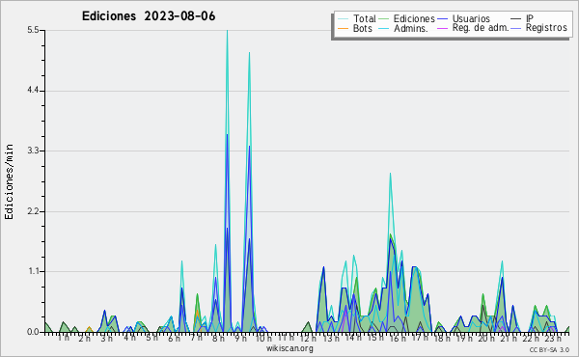Click the 'Total' legend label
Image resolution: width=579 pixels, height=357 pixels.
365,18
